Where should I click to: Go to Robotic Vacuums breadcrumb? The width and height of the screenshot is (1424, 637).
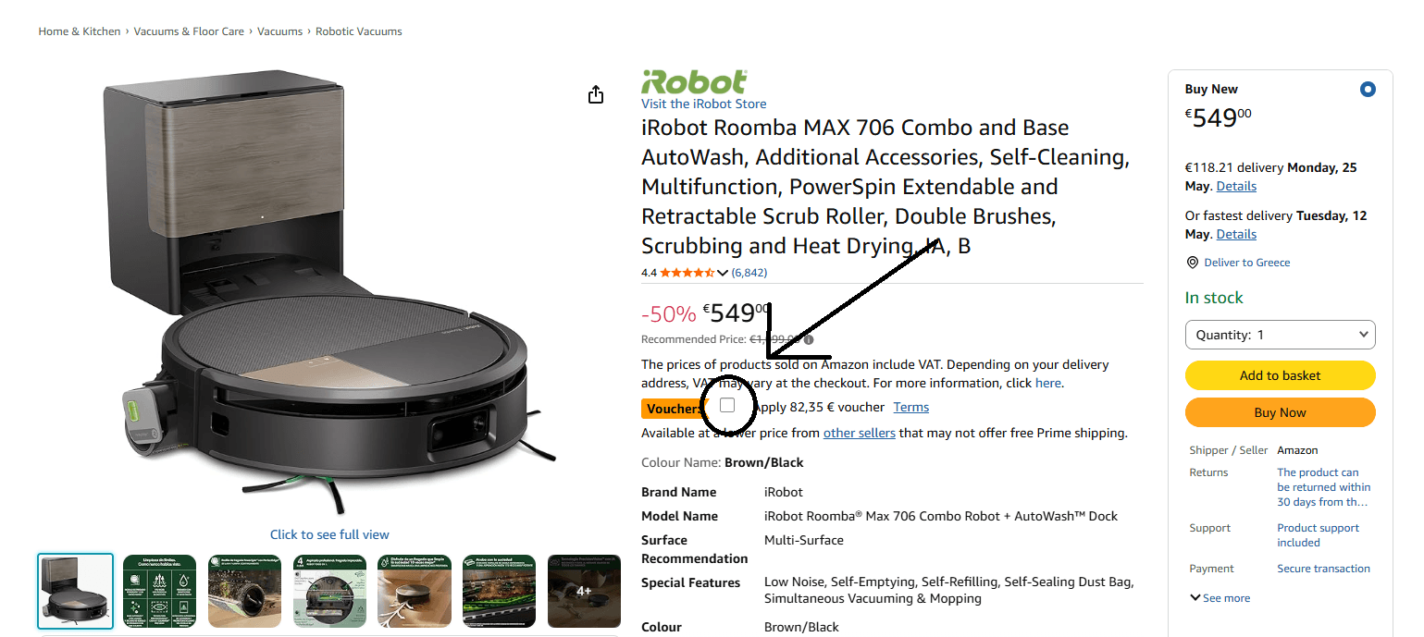[x=359, y=31]
